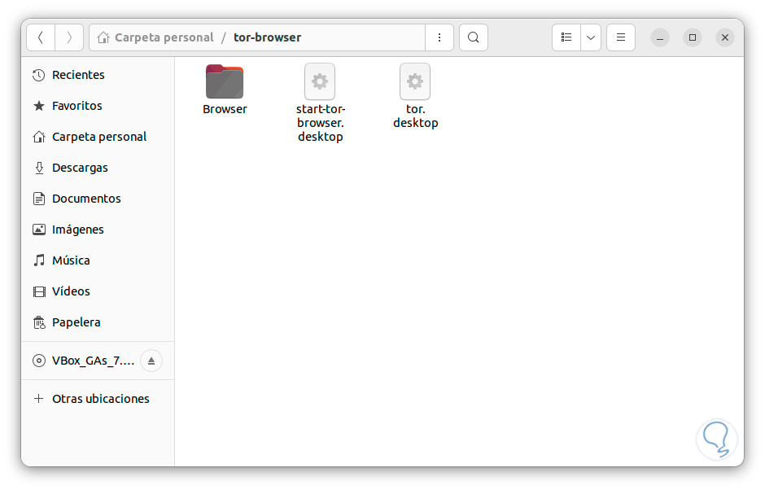
Task: Go forward with the right arrow button
Action: pos(69,37)
